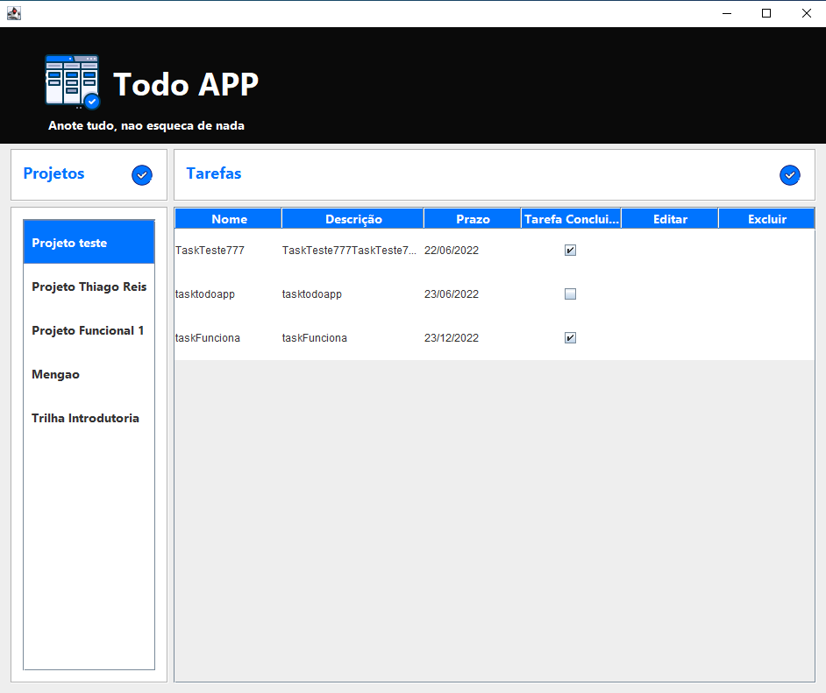Click the application icon in the title bar

[13, 13]
